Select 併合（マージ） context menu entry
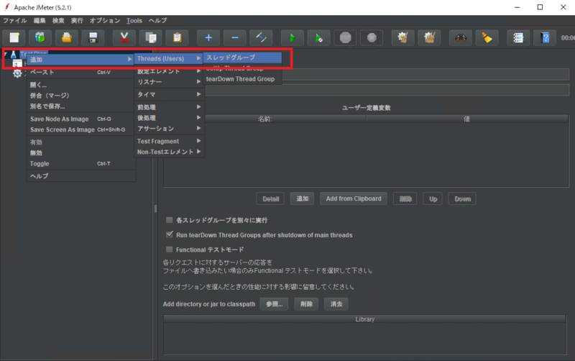 point(80,96)
